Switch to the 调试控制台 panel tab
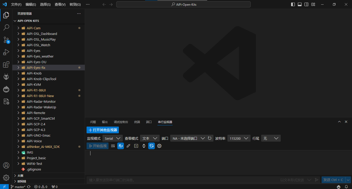 coord(121,122)
